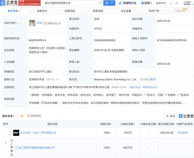This screenshot has width=194, height=158.
Task: Go to 企业中心
Action: [x=161, y=3]
